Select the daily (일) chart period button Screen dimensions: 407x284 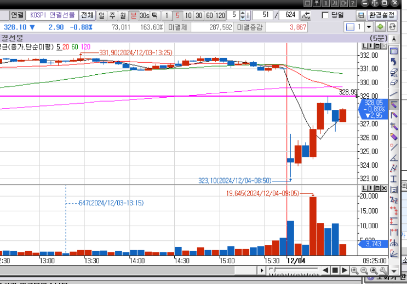tap(101, 15)
